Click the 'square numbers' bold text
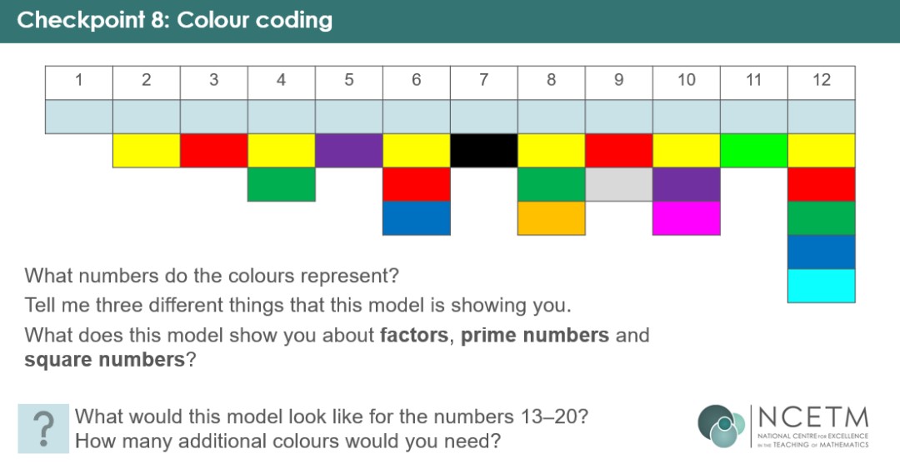 (104, 360)
